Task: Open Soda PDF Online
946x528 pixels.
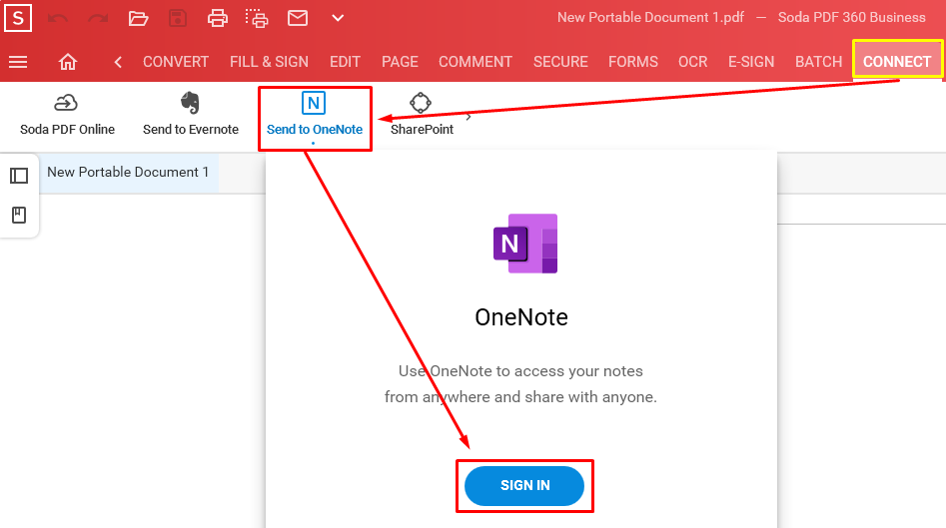Action: pos(67,115)
